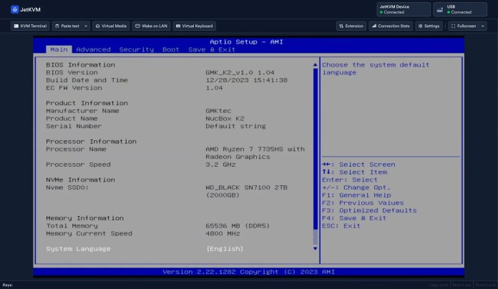Click the Processor Information heading
Image resolution: width=498 pixels, height=289 pixels.
coord(91,142)
